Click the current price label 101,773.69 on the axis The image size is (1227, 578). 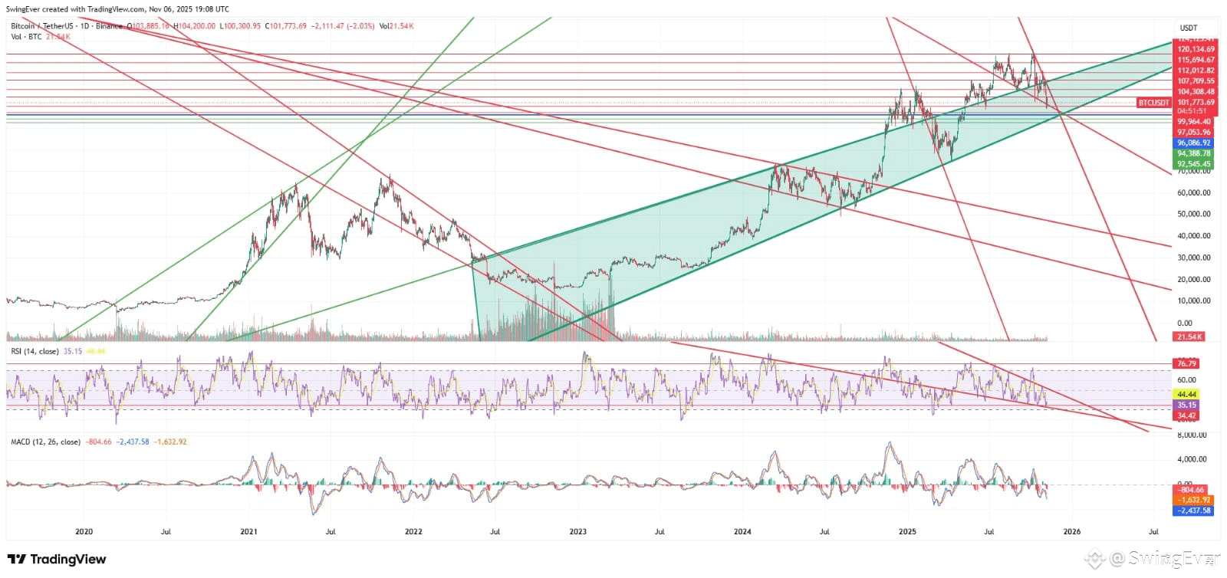tap(1196, 102)
